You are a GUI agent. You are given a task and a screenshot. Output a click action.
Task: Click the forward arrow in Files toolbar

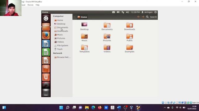pyautogui.click(x=143, y=17)
